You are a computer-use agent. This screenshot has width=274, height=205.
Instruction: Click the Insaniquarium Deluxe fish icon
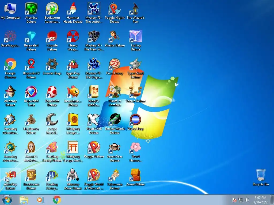[x=73, y=92]
